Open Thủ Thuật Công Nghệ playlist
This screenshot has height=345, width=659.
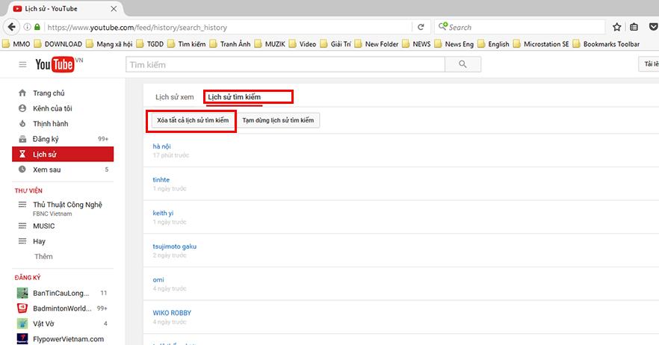[67, 205]
